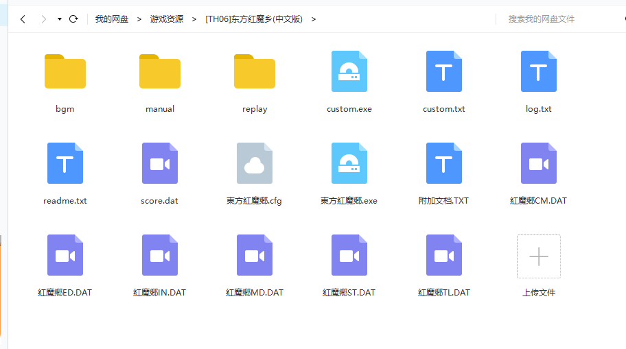Click the score.dat file name
This screenshot has height=349, width=626.
coord(160,201)
